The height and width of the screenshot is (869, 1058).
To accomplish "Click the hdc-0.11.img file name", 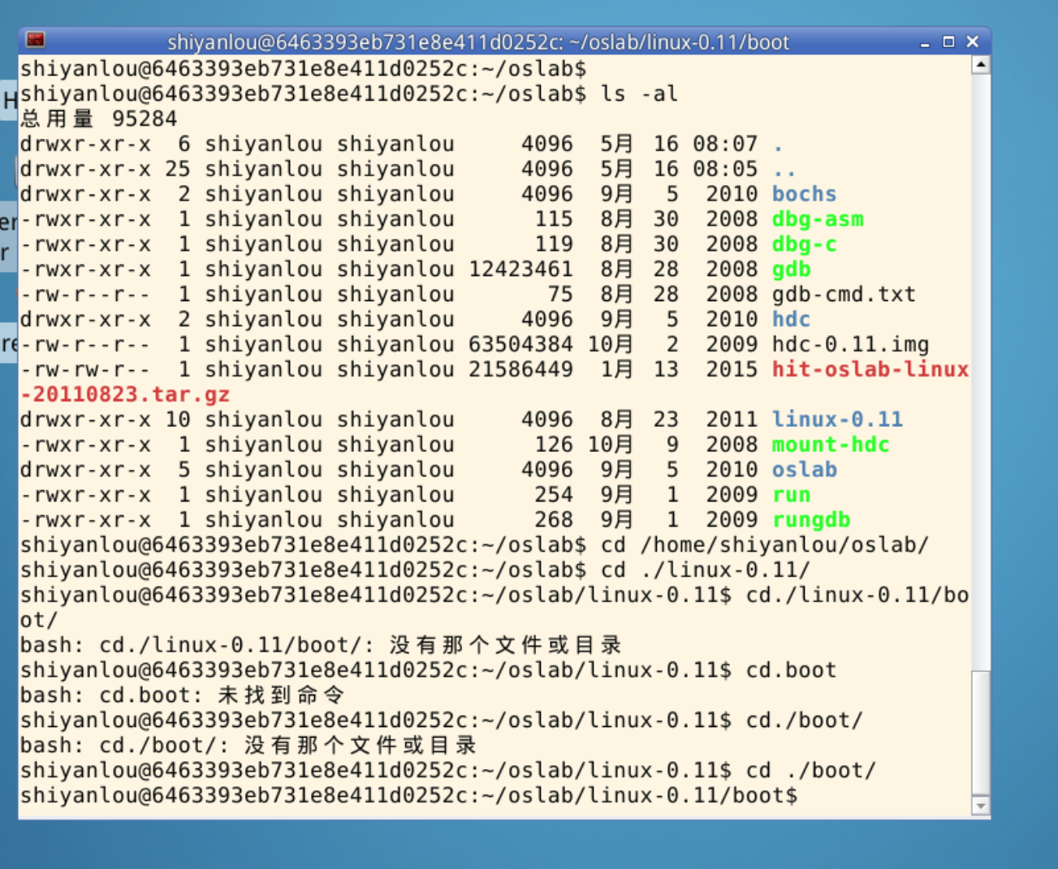I will (849, 345).
